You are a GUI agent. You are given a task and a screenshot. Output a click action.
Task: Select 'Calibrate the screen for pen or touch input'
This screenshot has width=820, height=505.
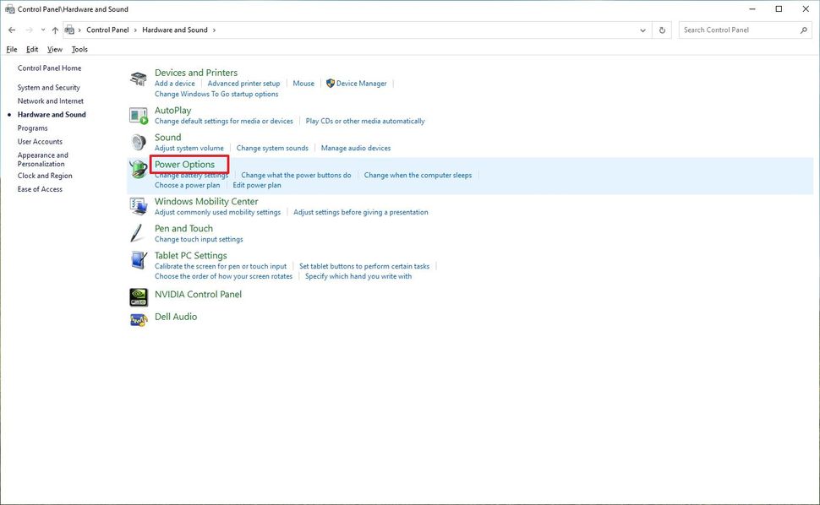(222, 265)
